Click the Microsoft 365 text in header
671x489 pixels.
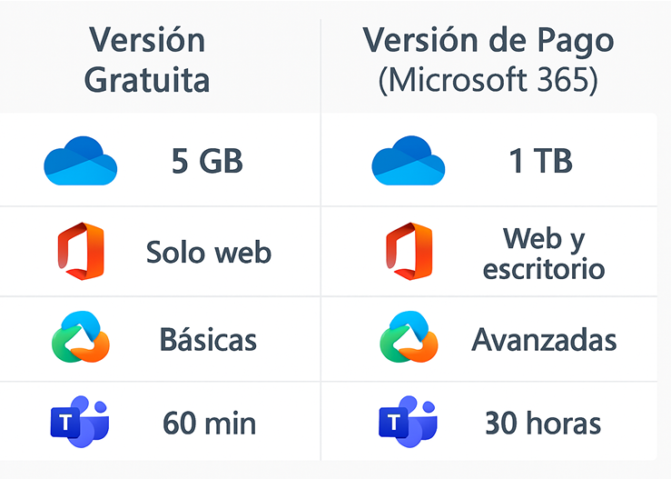pyautogui.click(x=488, y=81)
